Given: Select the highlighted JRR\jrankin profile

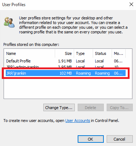Looking at the screenshot, I should 65,73.
